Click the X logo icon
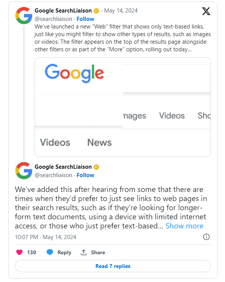The width and height of the screenshot is (225, 282). click(206, 11)
